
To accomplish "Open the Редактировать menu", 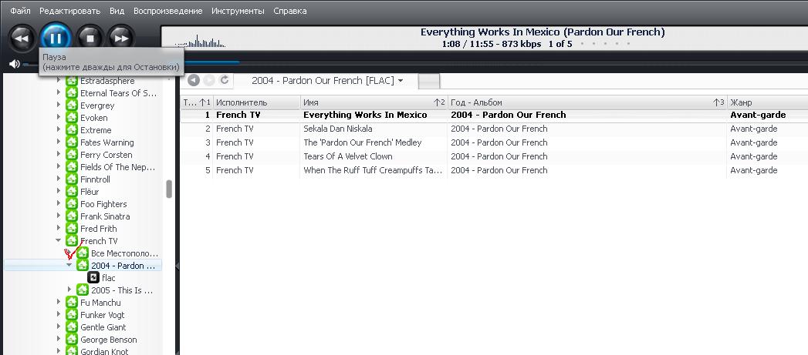I will (x=70, y=11).
